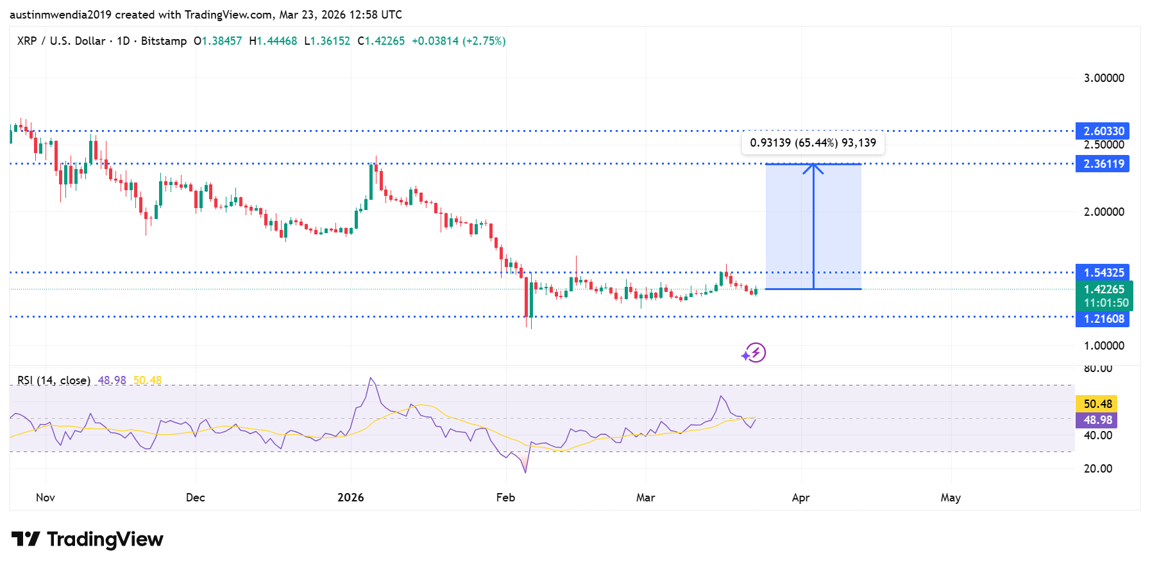
Task: Open the XRP / U.S. Dollar symbol title
Action: click(61, 41)
